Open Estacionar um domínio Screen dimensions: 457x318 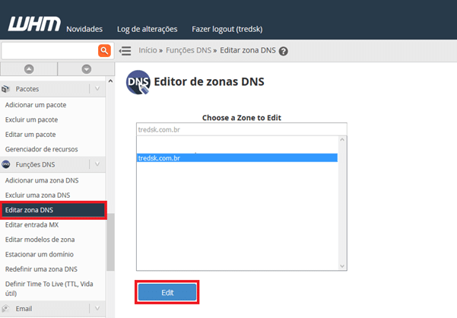[40, 254]
